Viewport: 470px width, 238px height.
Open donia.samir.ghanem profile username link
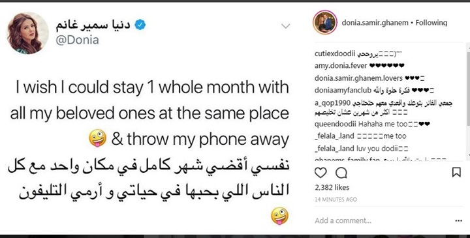point(375,23)
